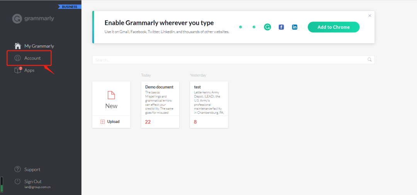Dismiss the Enable Grammarly banner
The image size is (417, 195).
point(370,16)
